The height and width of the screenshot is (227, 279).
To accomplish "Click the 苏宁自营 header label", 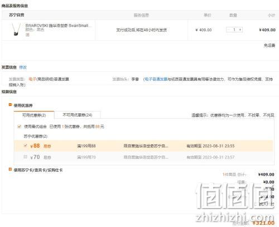I will [x=17, y=15].
